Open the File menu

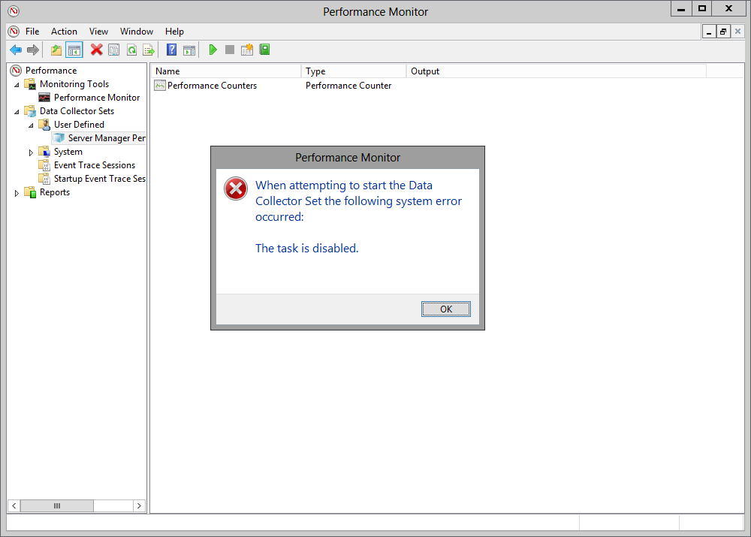click(x=32, y=31)
